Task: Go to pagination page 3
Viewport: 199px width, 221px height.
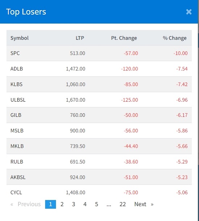Action: click(x=73, y=204)
